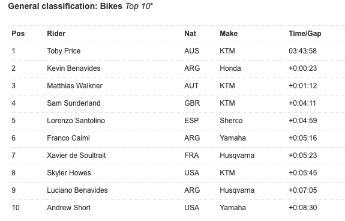Viewport: 345px width, 221px height.
Task: Click on Skyler Howes in the table
Action: (69, 173)
